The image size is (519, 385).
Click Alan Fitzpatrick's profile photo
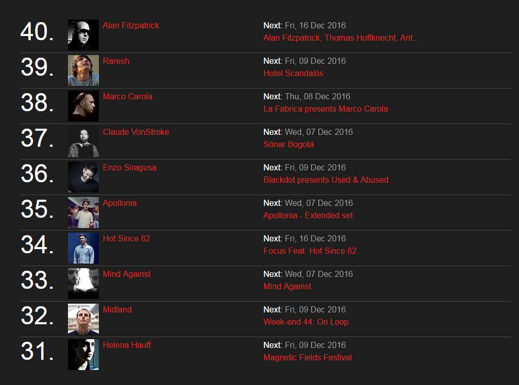[x=83, y=35]
